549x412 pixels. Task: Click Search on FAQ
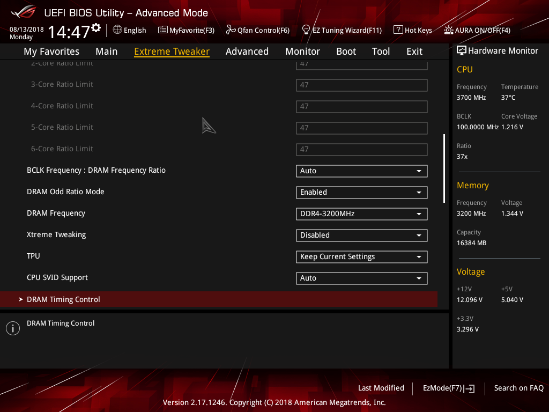[518, 388]
